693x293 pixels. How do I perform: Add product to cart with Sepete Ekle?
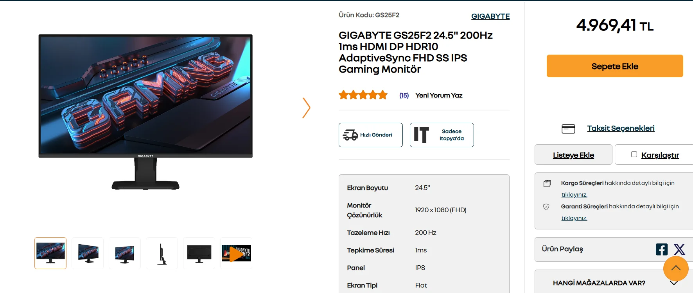pos(615,66)
